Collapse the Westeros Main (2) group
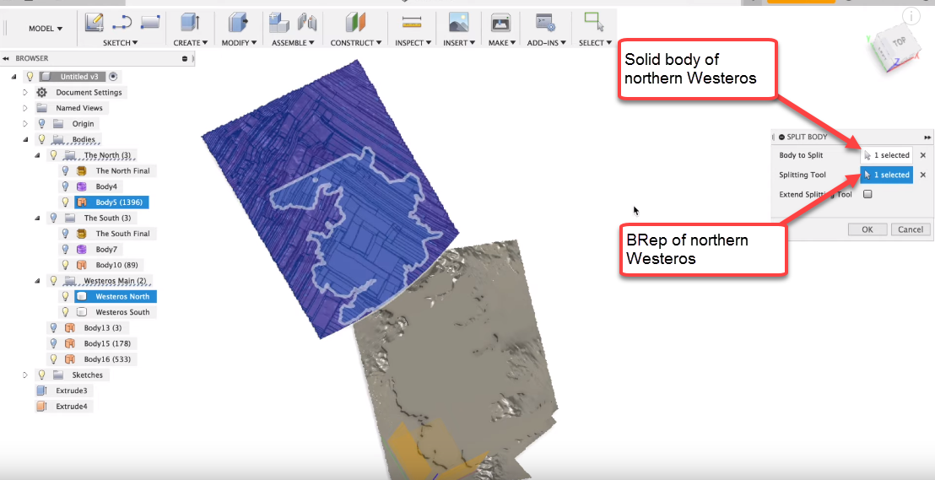This screenshot has width=935, height=480. (37, 280)
